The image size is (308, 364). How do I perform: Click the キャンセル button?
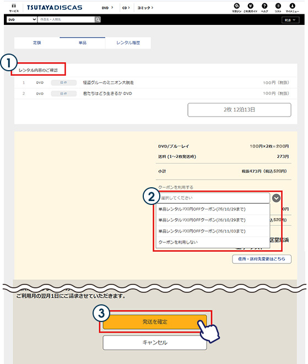(155, 342)
